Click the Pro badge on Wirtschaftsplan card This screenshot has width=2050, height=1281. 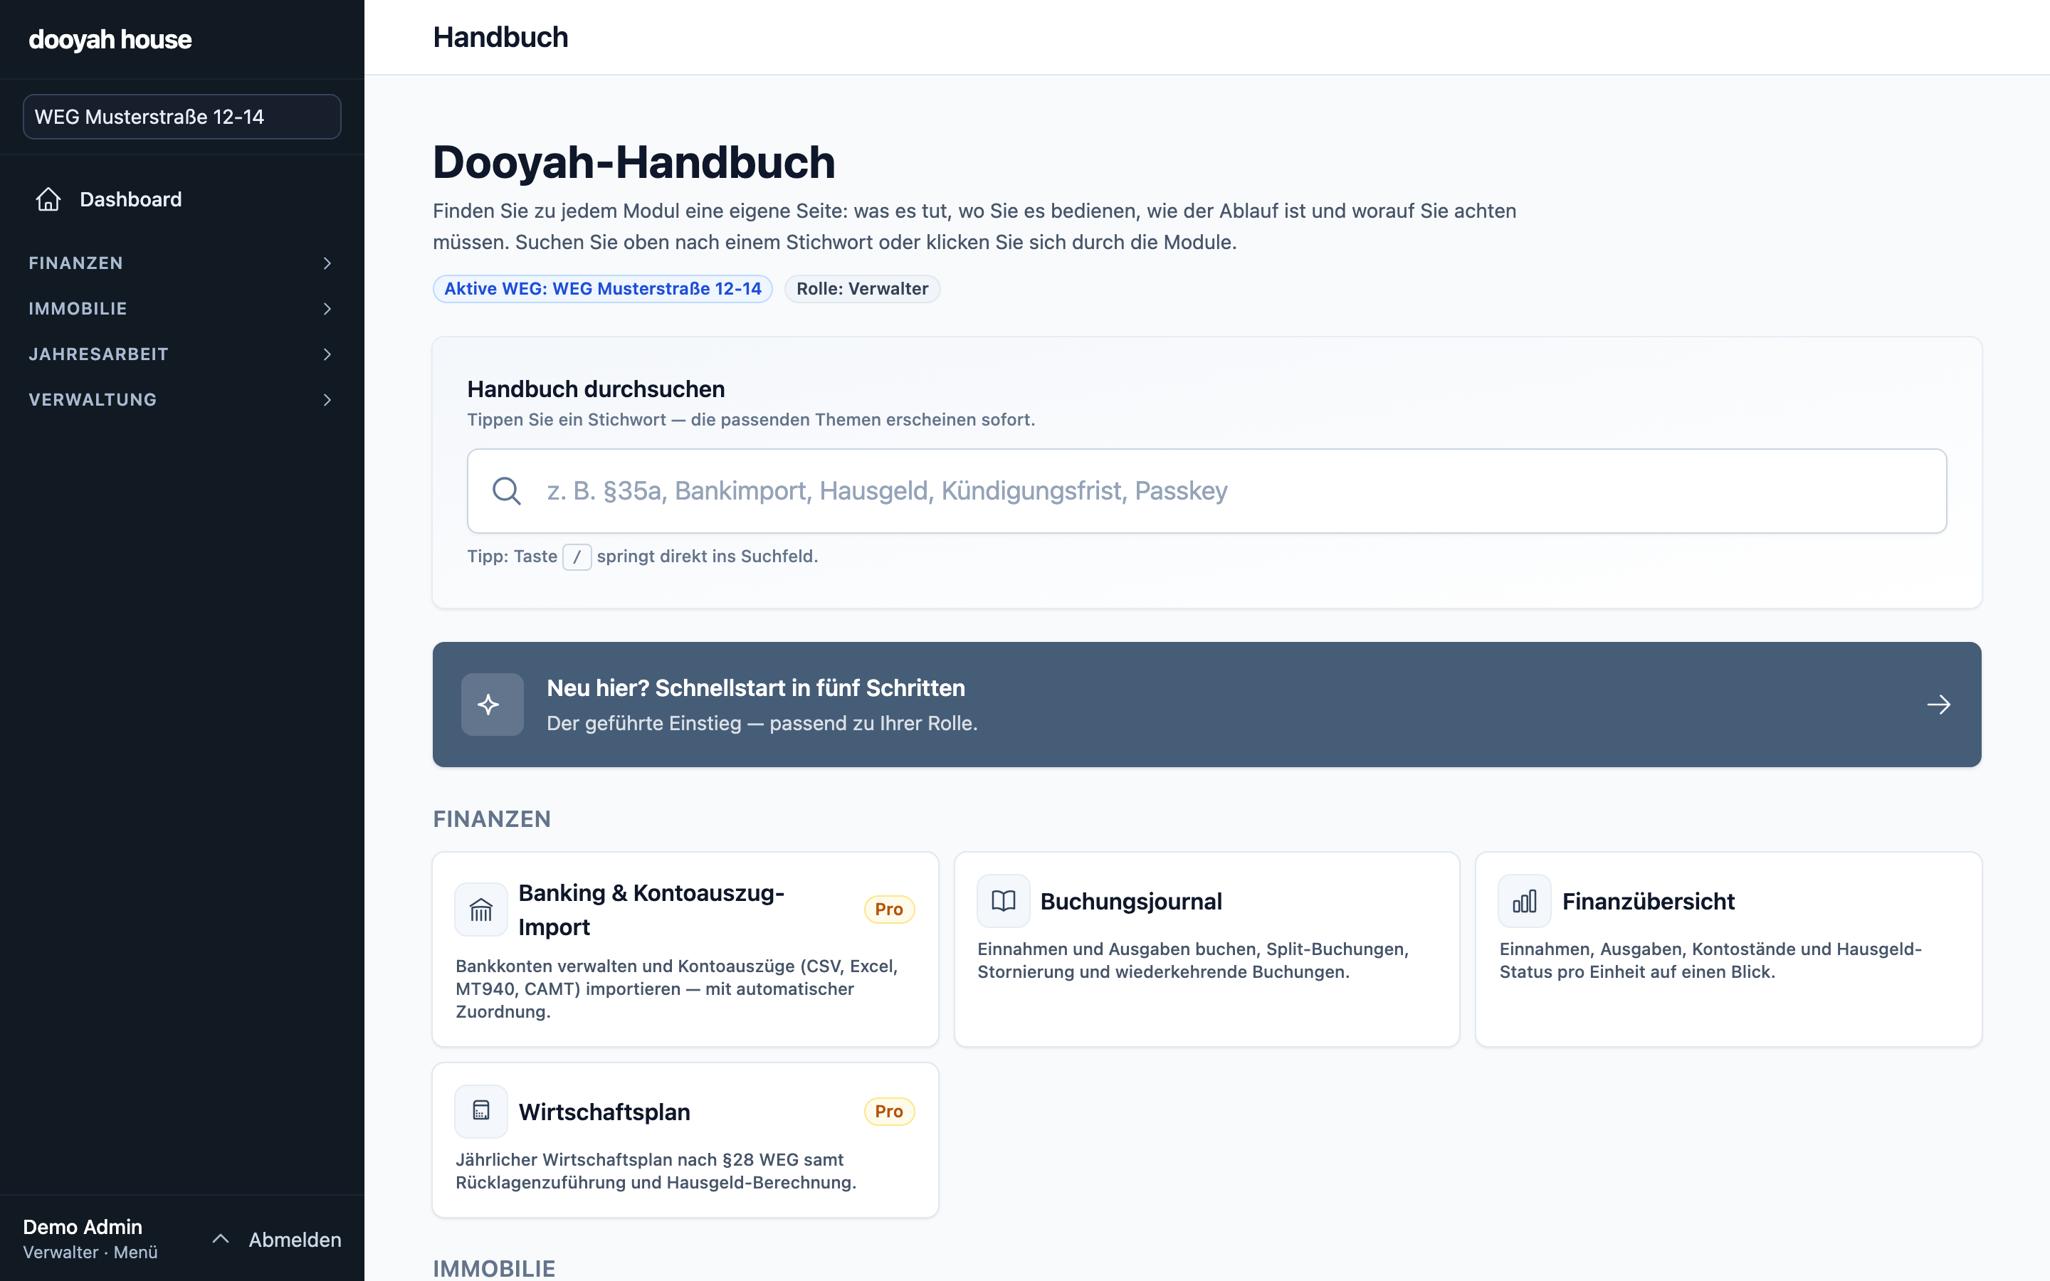click(x=890, y=1112)
